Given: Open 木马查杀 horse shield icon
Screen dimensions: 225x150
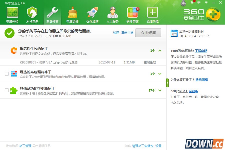Looking at the screenshot, I should click(x=32, y=13).
